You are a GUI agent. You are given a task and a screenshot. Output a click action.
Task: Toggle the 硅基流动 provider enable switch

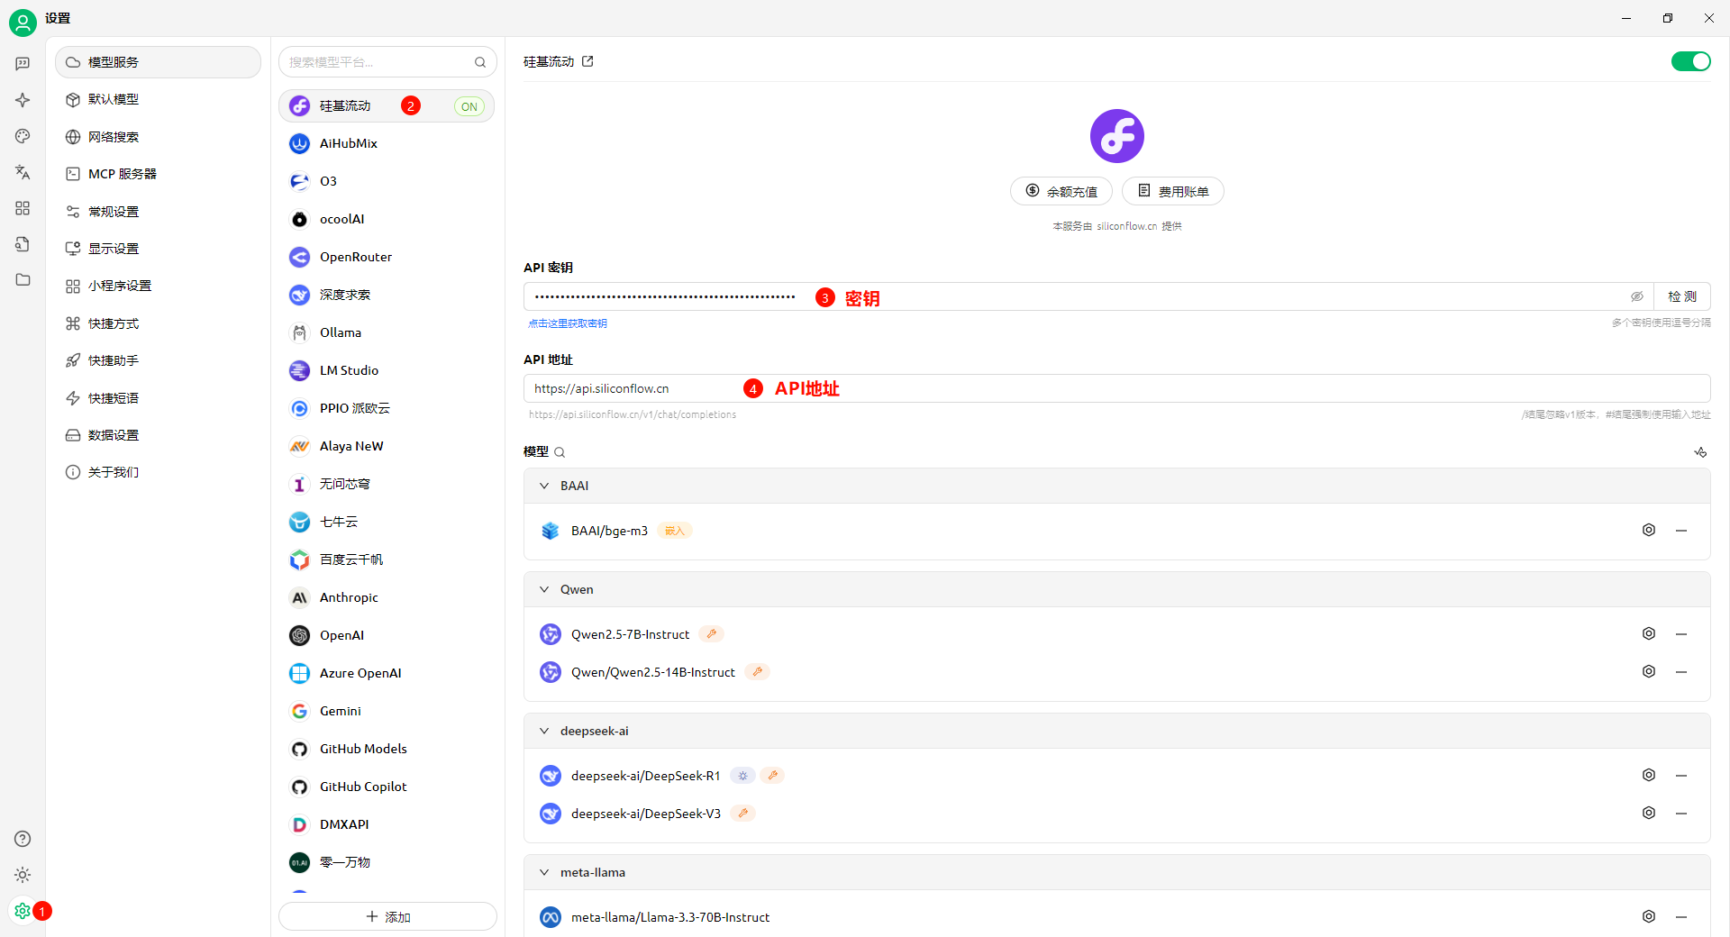click(x=1690, y=61)
